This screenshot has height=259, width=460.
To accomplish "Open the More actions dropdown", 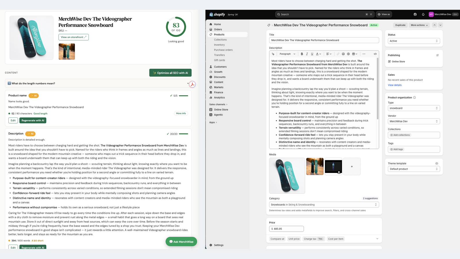I will pyautogui.click(x=419, y=25).
